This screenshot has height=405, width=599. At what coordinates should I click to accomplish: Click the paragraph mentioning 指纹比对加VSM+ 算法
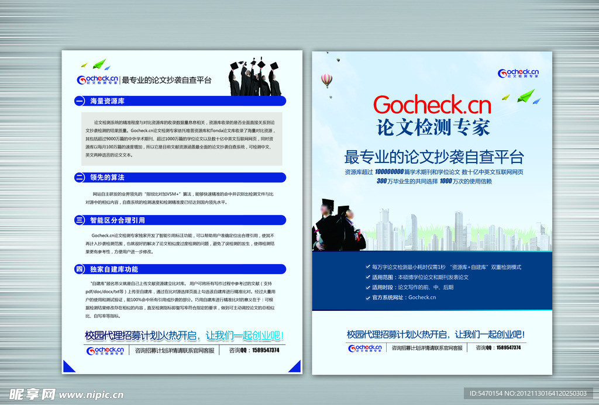tap(180, 198)
